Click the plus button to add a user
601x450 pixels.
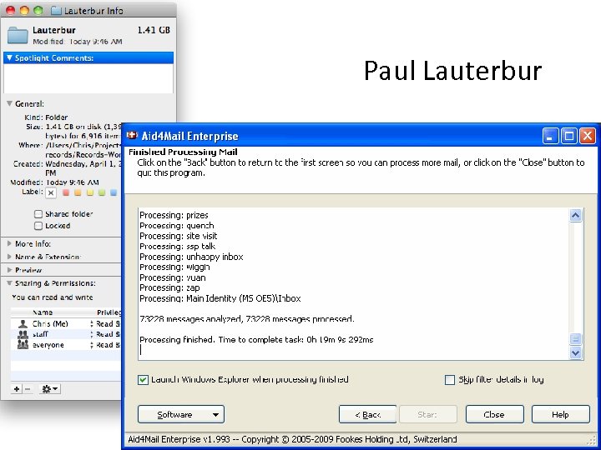pyautogui.click(x=17, y=389)
